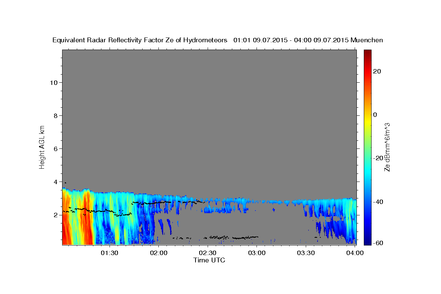The image size is (441, 294).
Task: Click the '03:30' time tick label
Action: pyautogui.click(x=306, y=253)
